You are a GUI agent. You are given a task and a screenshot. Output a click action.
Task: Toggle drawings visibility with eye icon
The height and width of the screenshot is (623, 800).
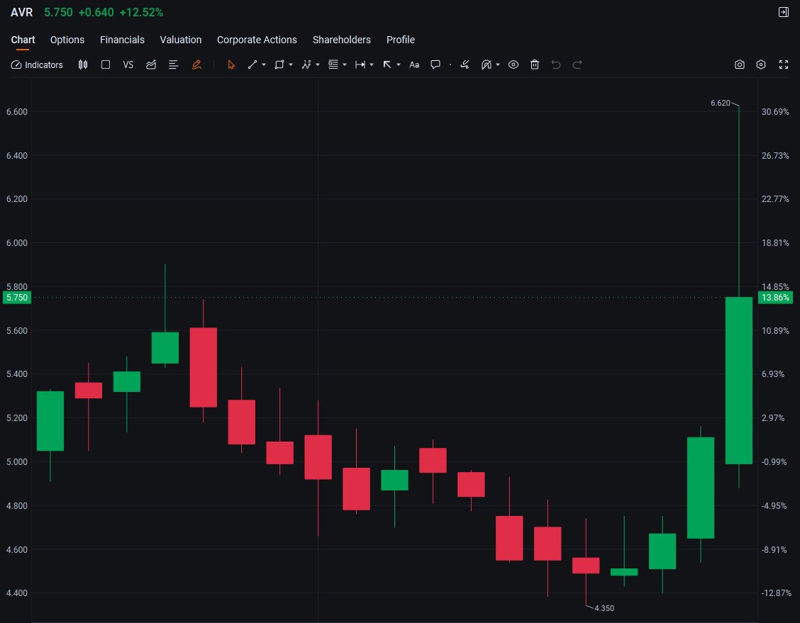click(x=513, y=64)
